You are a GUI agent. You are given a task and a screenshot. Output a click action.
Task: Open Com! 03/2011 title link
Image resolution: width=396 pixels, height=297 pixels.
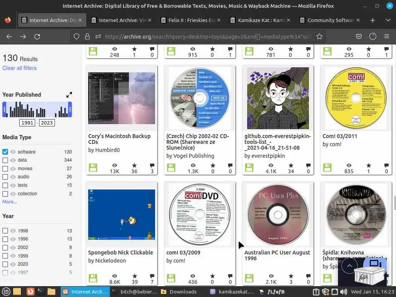[x=340, y=136]
